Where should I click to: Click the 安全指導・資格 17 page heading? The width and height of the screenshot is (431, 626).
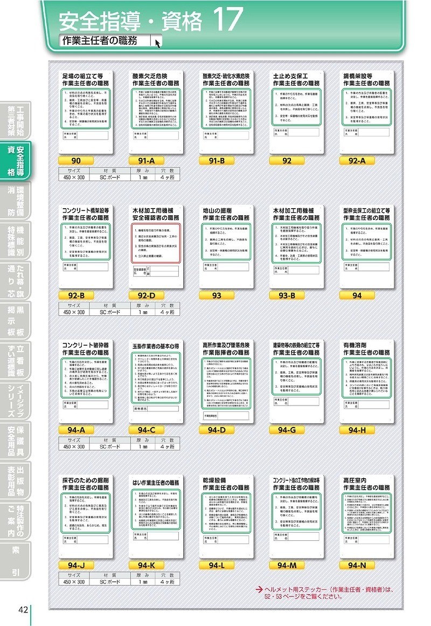tap(151, 20)
